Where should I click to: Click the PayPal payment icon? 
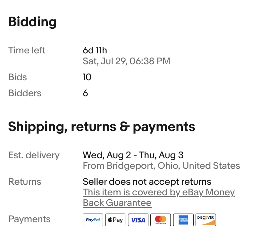93,220
